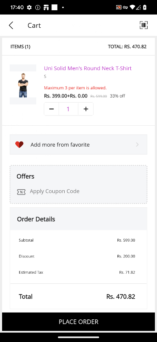Open Uni Solid Men's Round Neck T-Shirt link
Viewport: 157px width, 342px height.
[88, 68]
